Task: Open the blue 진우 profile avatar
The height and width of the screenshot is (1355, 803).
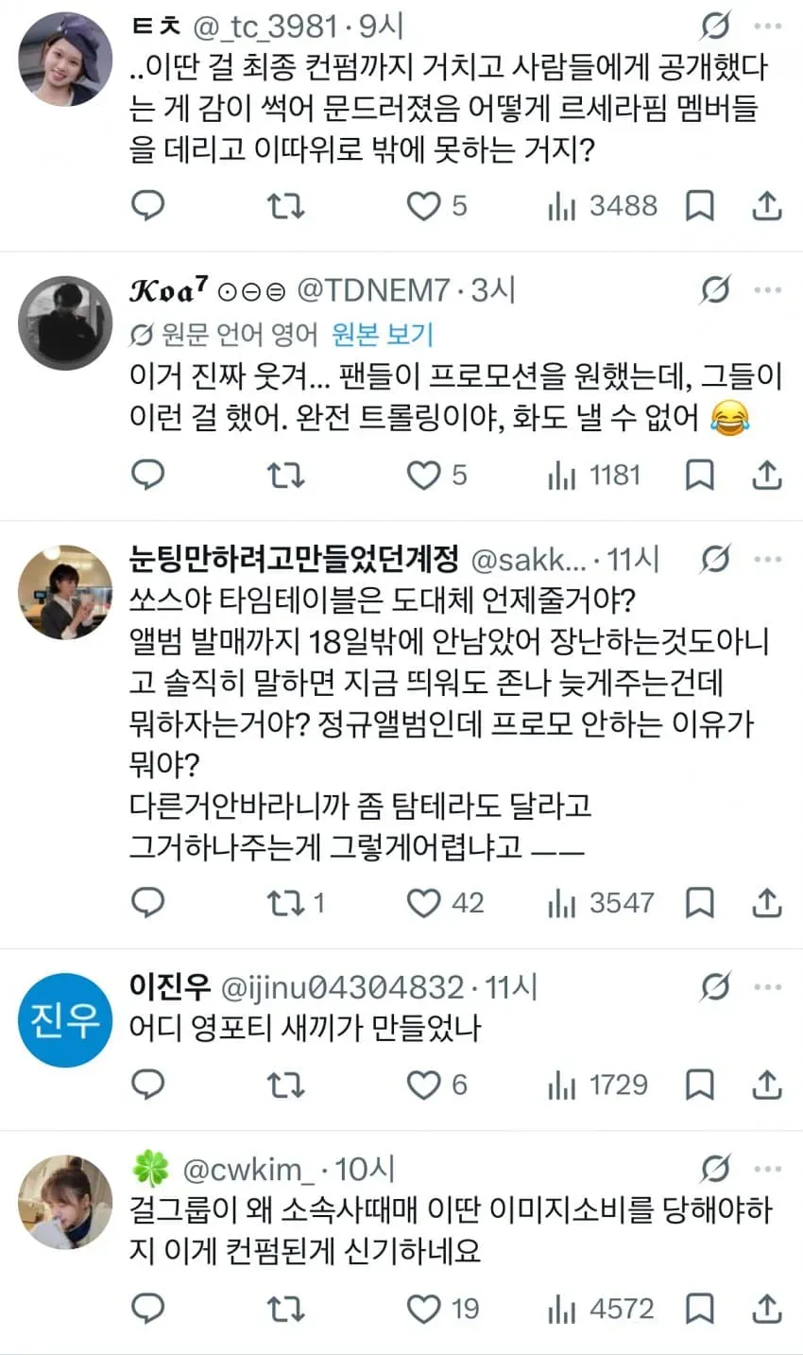Action: 65,1020
